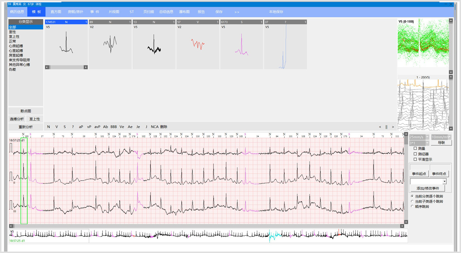Screen dimensions: 461x253
Task: Click the 添加/修改事件 button
Action: (x=428, y=188)
